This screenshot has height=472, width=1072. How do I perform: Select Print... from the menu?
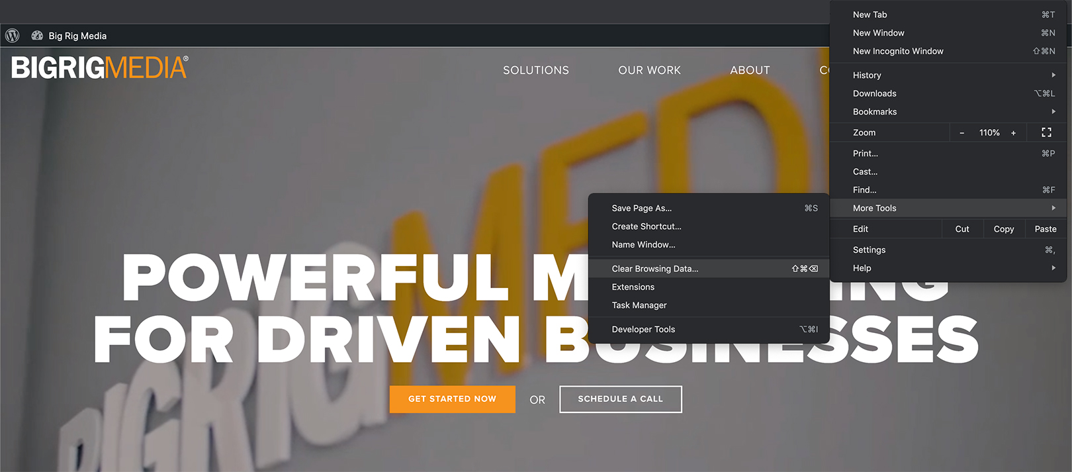pos(948,154)
